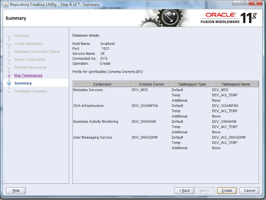Image resolution: width=266 pixels, height=200 pixels.
Task: Minimize the Repository Creation Utility window
Action: 236,3
